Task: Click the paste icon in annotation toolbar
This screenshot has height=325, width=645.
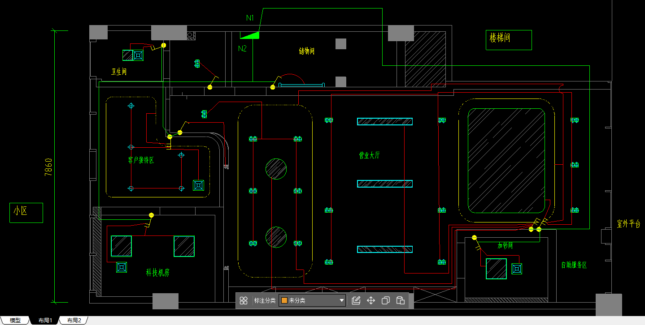Action: pos(401,300)
